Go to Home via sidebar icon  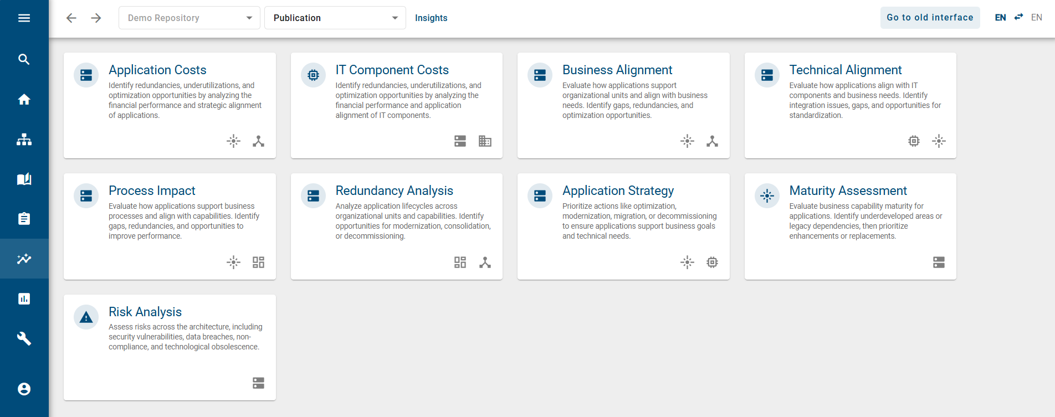[x=24, y=100]
